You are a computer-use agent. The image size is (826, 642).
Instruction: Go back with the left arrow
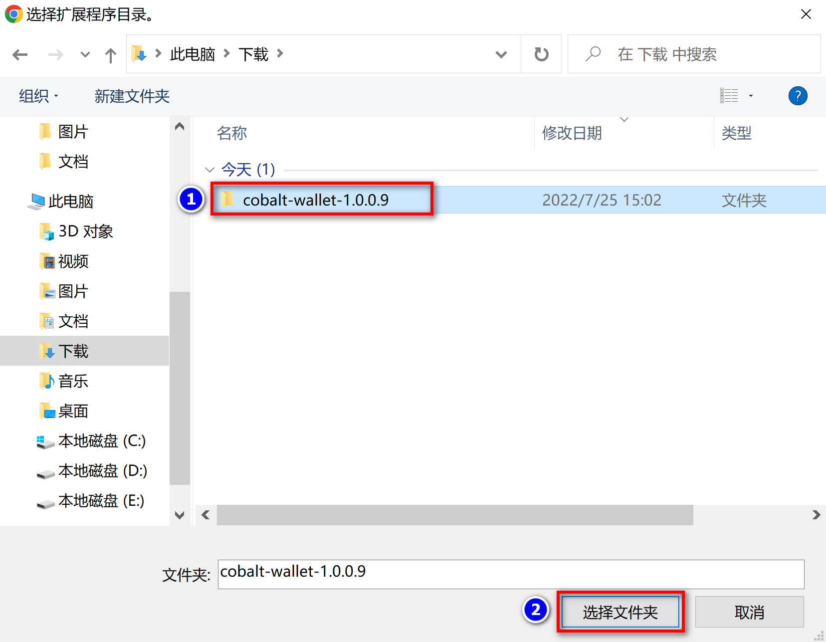[x=20, y=54]
